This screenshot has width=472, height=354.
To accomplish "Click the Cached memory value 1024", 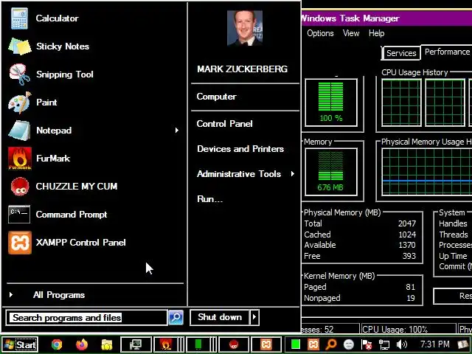I will (407, 235).
